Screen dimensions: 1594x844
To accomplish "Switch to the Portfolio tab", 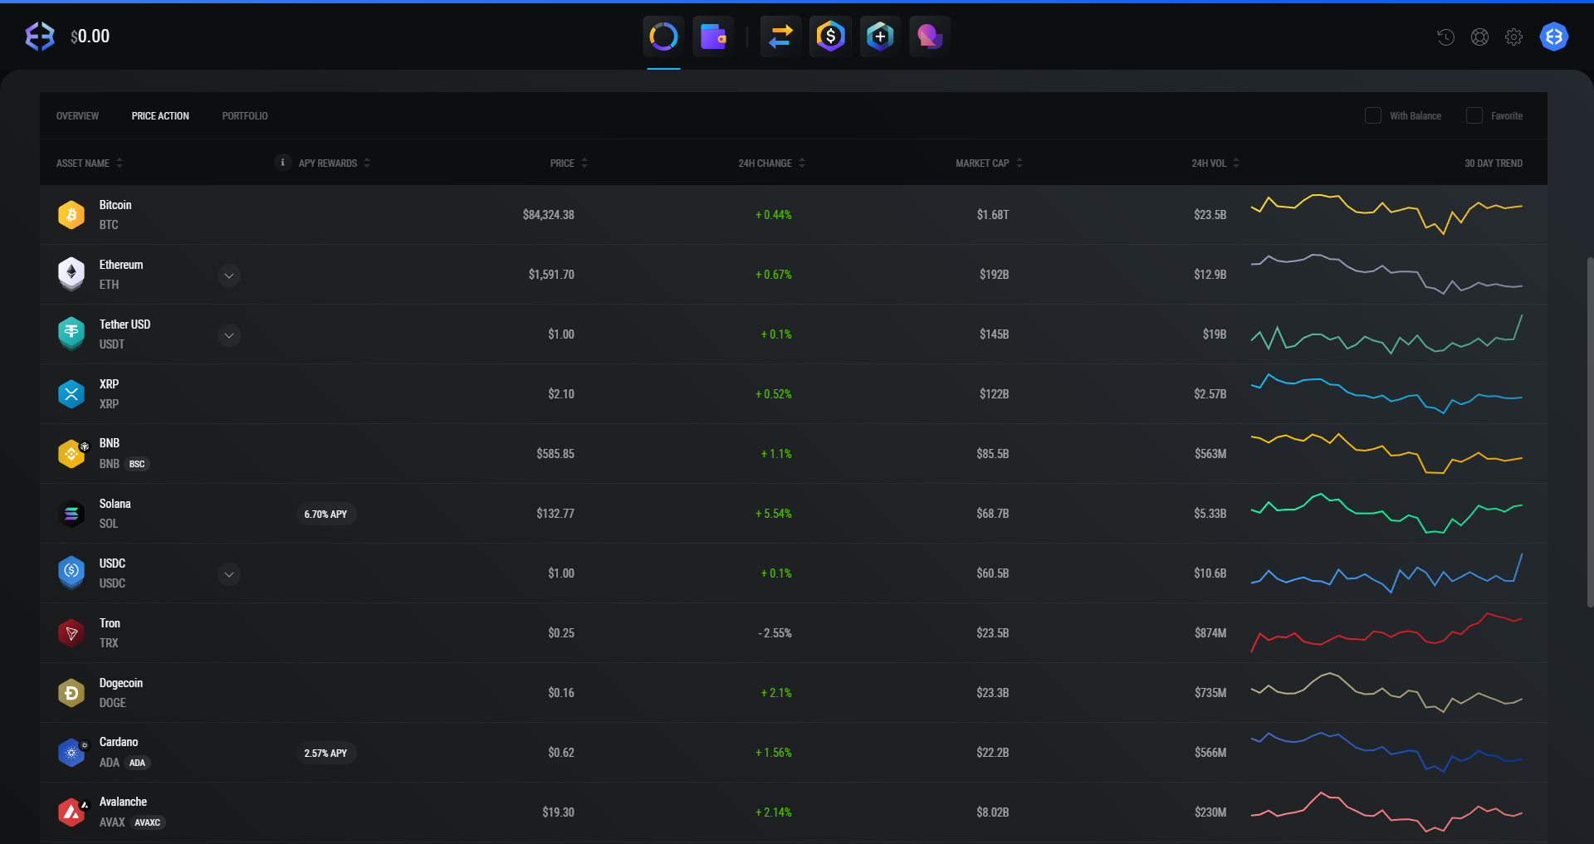I will 245,116.
